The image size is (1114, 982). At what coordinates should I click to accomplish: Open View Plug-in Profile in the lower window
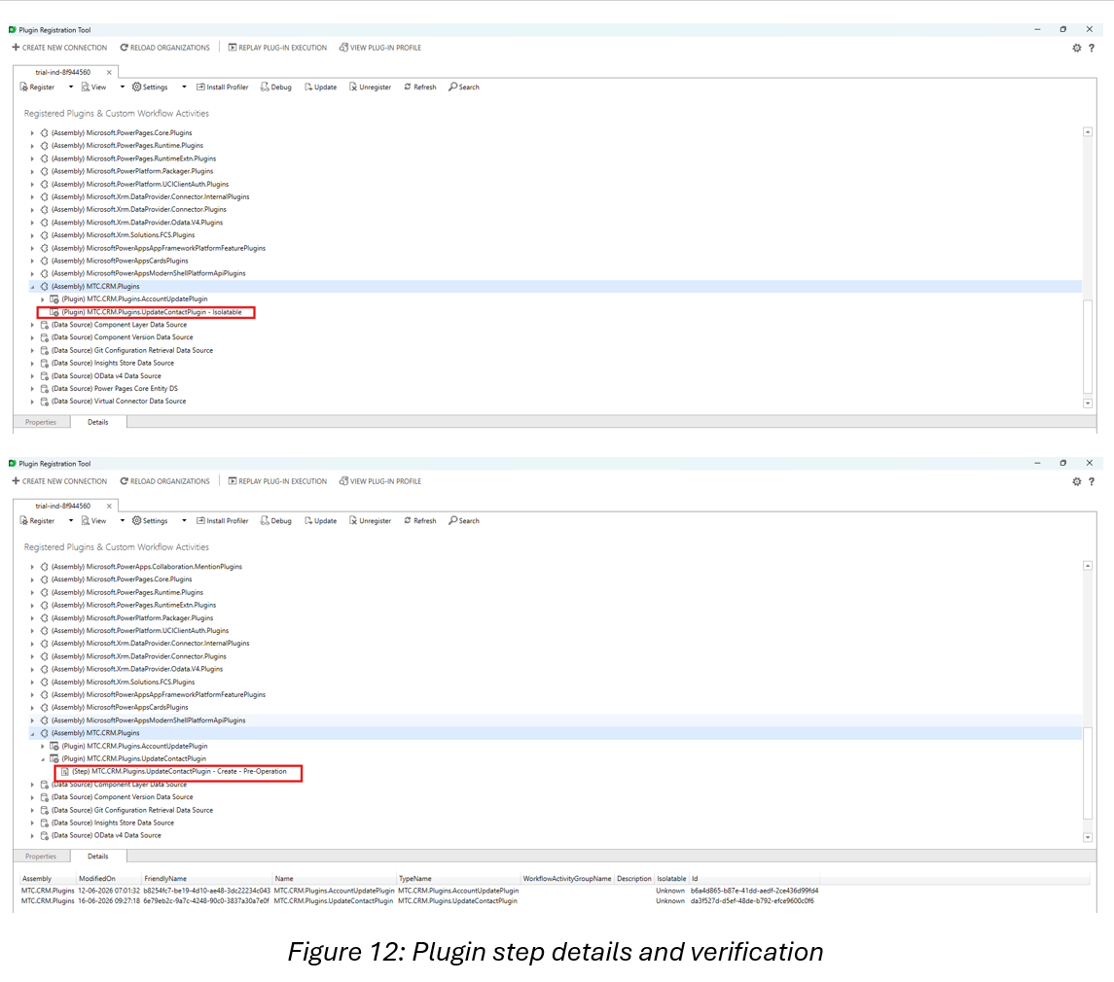click(380, 481)
